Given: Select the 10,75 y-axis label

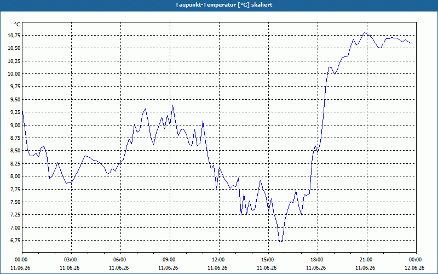Looking at the screenshot, I should [14, 36].
